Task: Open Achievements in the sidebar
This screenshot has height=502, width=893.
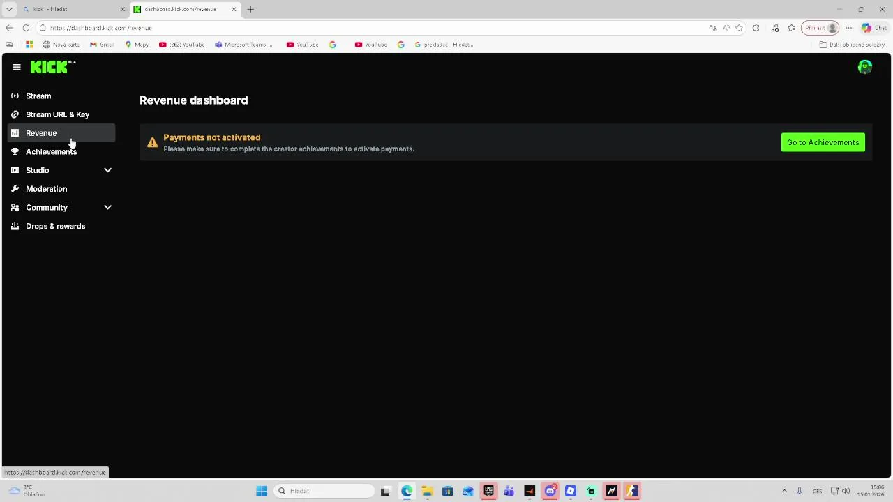Action: pyautogui.click(x=61, y=151)
